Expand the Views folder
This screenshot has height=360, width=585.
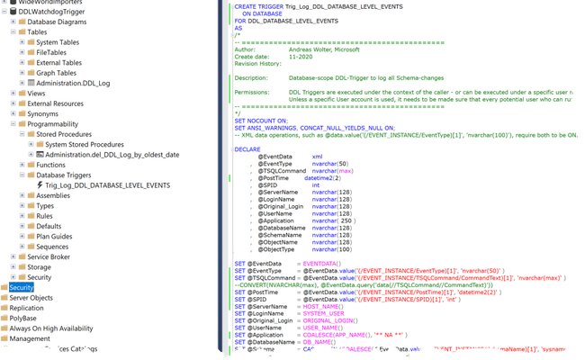tap(13, 93)
